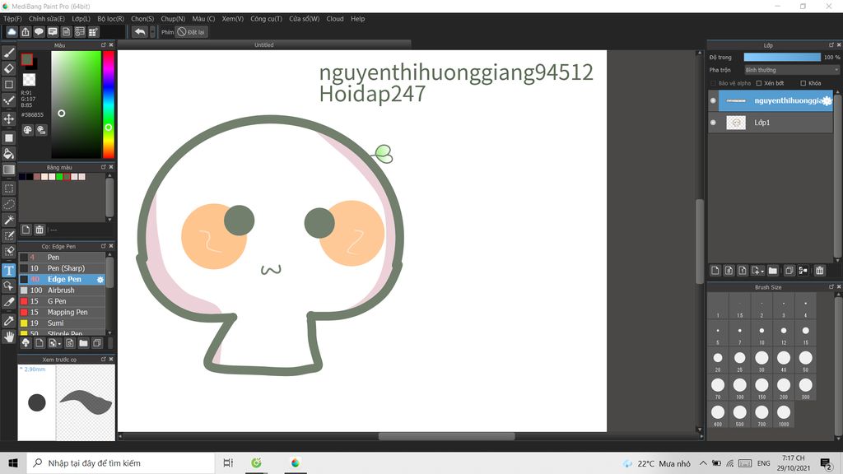Float the Lớp layers panel
The height and width of the screenshot is (474, 843).
click(x=831, y=45)
